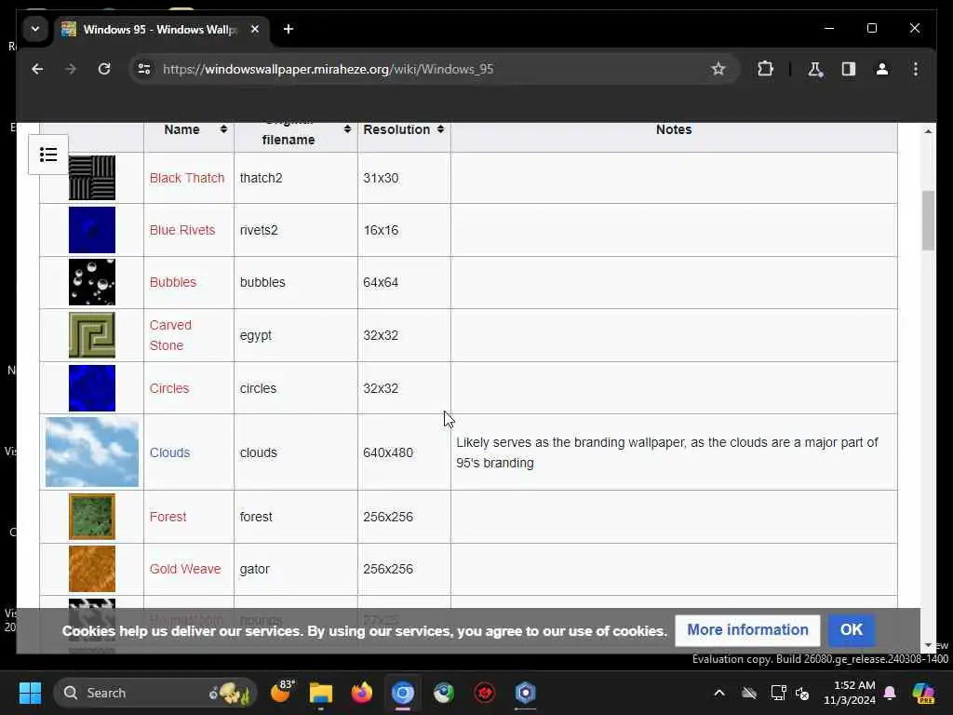Click the Bubbles thumbnail image

tap(92, 283)
